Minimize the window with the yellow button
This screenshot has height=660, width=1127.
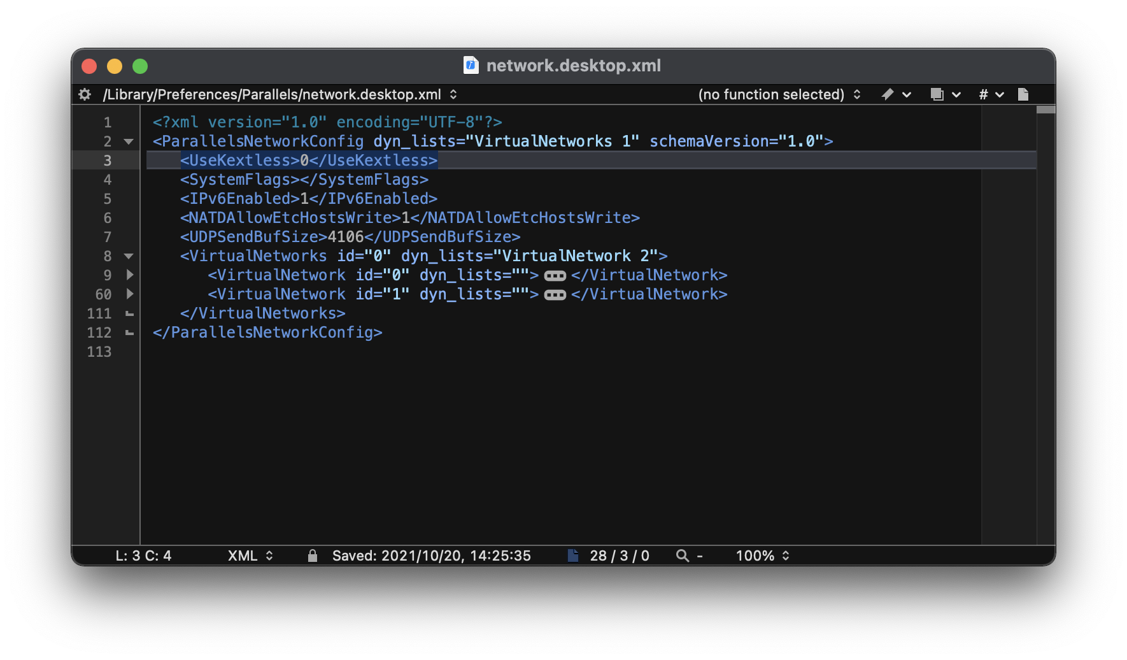point(115,66)
